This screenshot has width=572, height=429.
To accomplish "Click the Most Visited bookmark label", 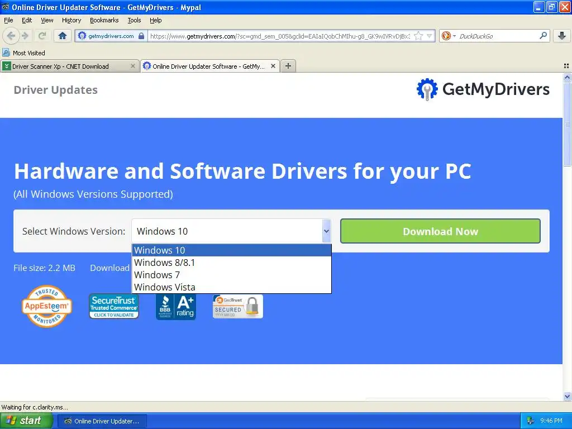I will click(x=29, y=53).
